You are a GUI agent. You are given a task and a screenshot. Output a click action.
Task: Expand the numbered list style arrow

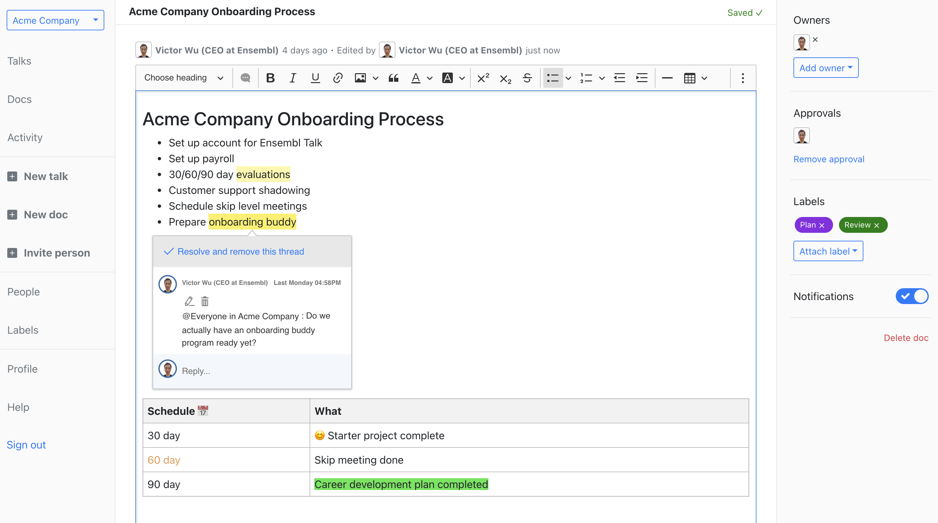[602, 78]
